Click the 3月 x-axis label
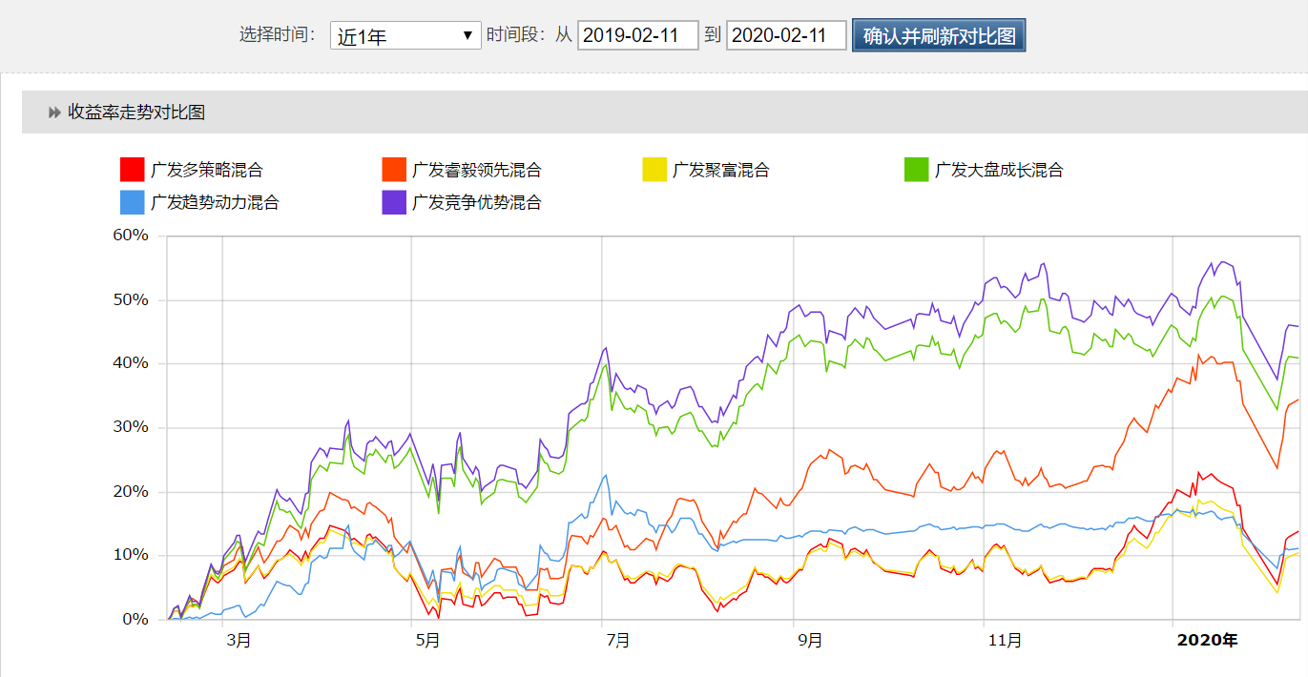 239,641
